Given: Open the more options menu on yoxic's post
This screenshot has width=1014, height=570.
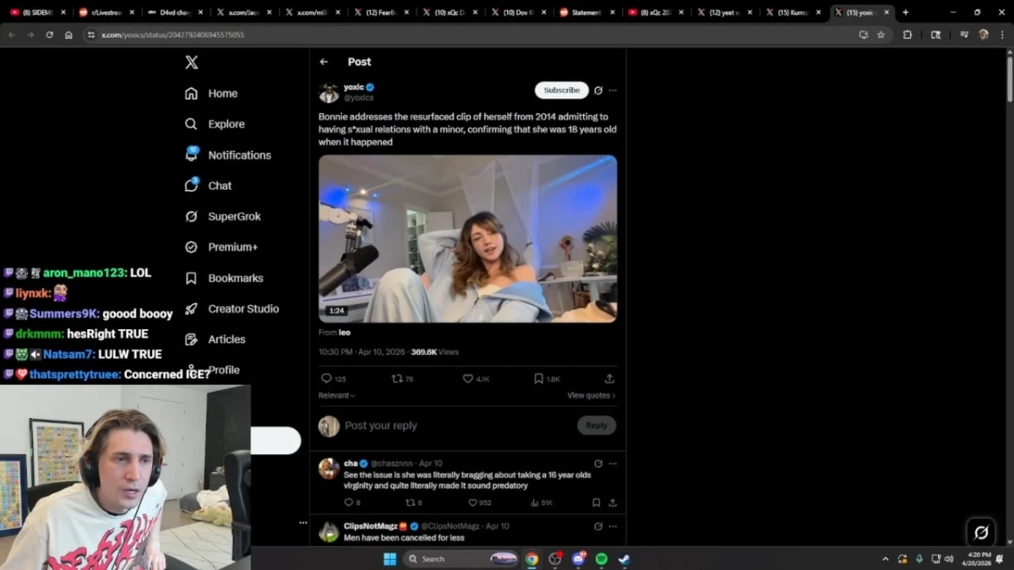Looking at the screenshot, I should pos(612,90).
